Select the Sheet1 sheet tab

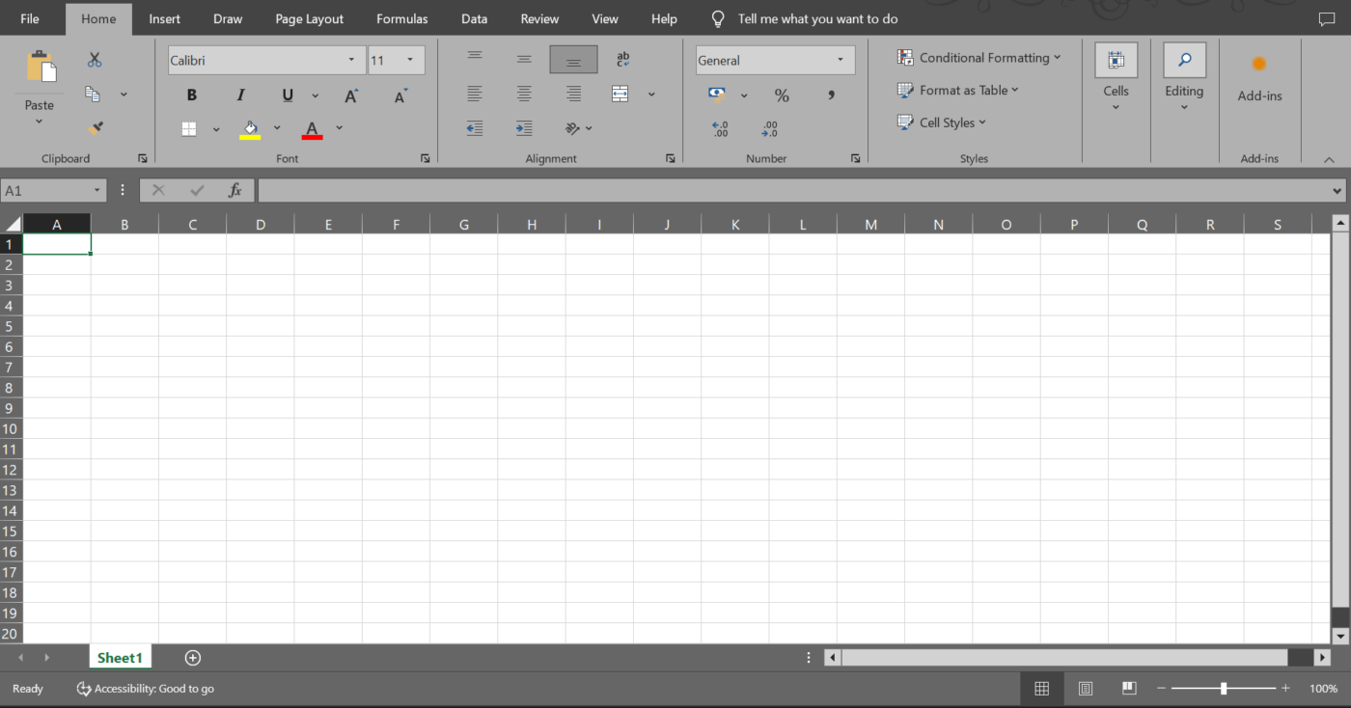point(120,658)
